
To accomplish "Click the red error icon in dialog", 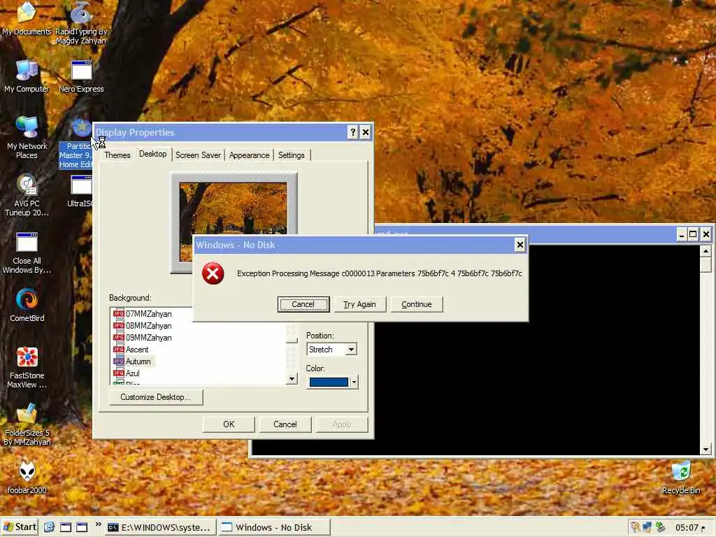I will 213,273.
